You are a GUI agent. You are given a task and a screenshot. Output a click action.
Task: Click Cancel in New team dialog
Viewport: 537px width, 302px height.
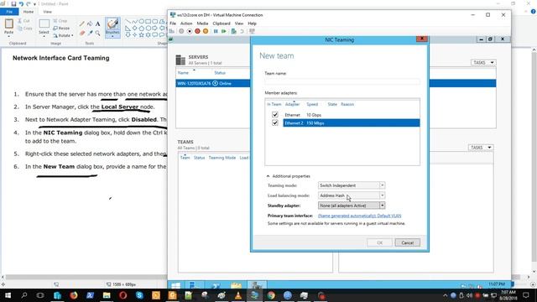pos(407,242)
